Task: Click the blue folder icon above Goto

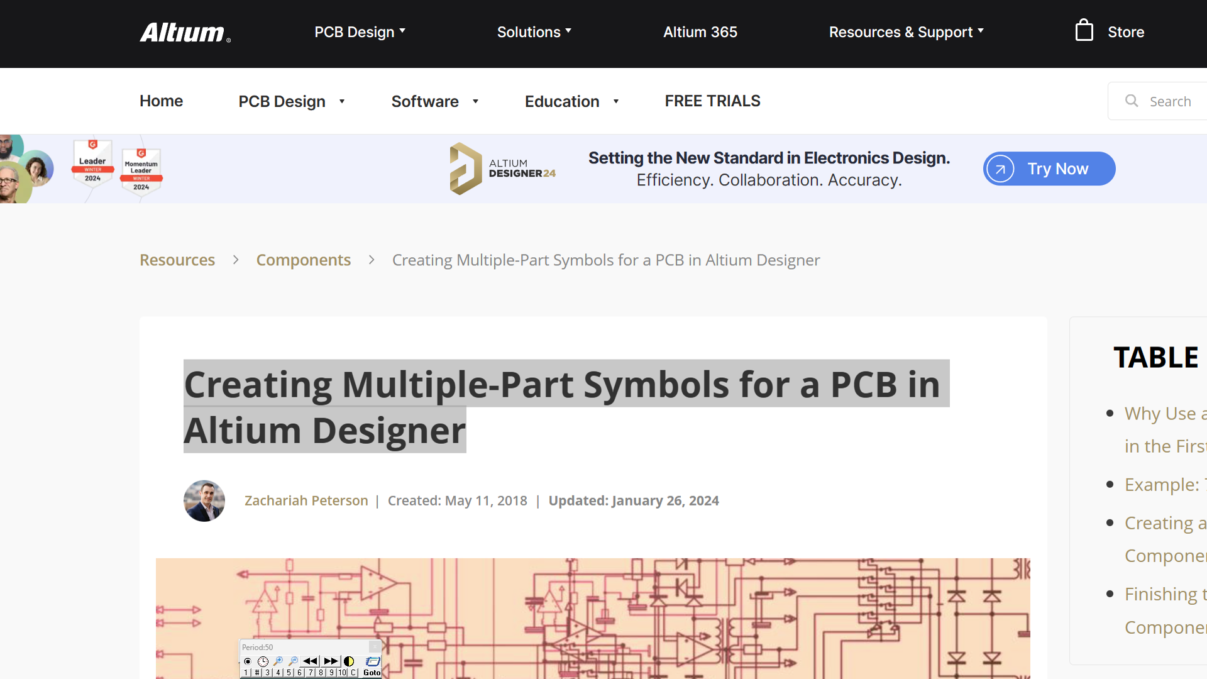Action: click(373, 661)
